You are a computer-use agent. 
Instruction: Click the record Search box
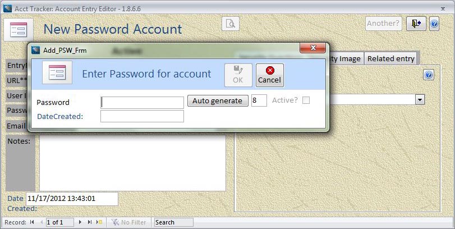pos(174,222)
